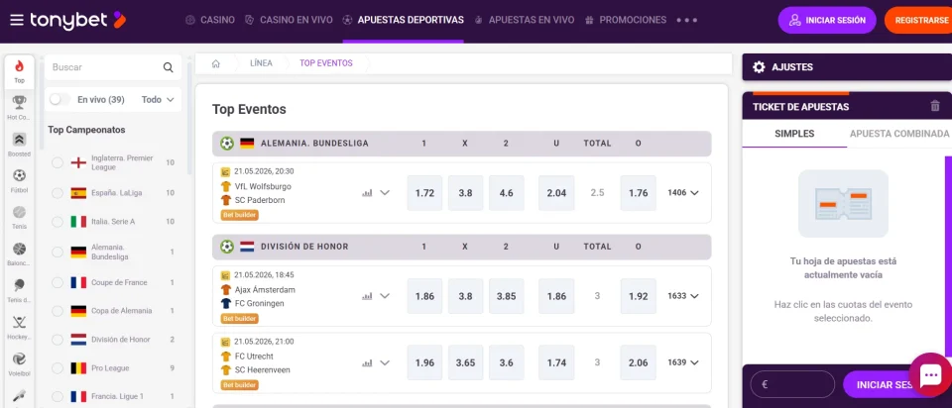The height and width of the screenshot is (408, 952).
Task: Open the live chat bubble
Action: (930, 375)
